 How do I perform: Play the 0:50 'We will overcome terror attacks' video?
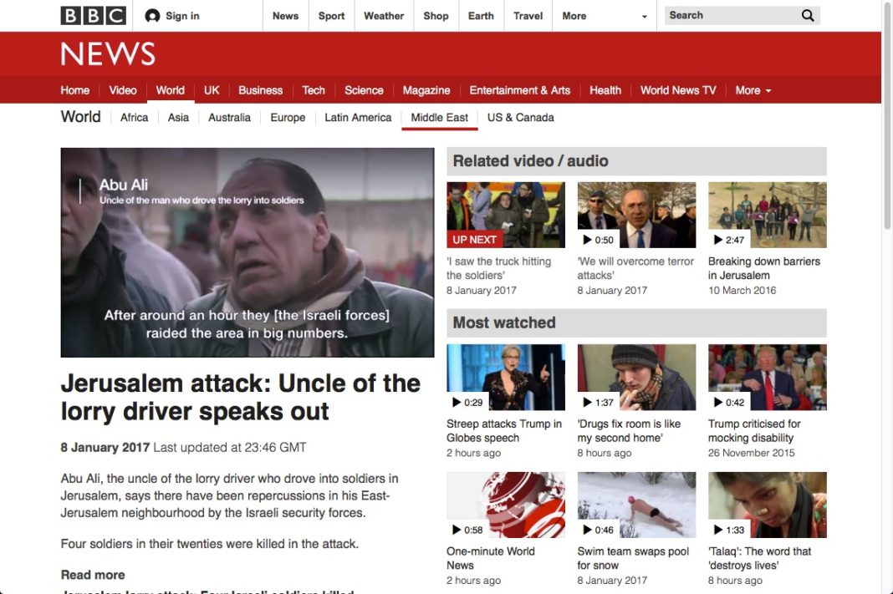(636, 215)
